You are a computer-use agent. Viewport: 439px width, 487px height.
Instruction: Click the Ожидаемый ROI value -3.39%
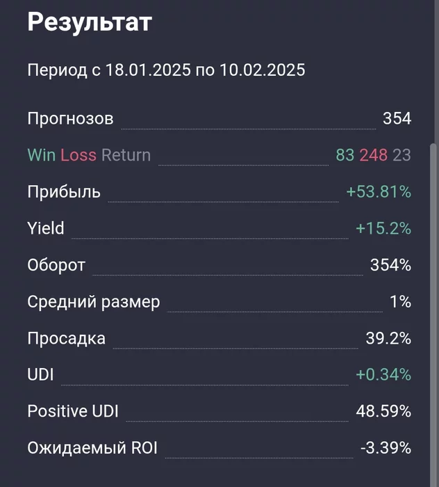[x=386, y=447]
